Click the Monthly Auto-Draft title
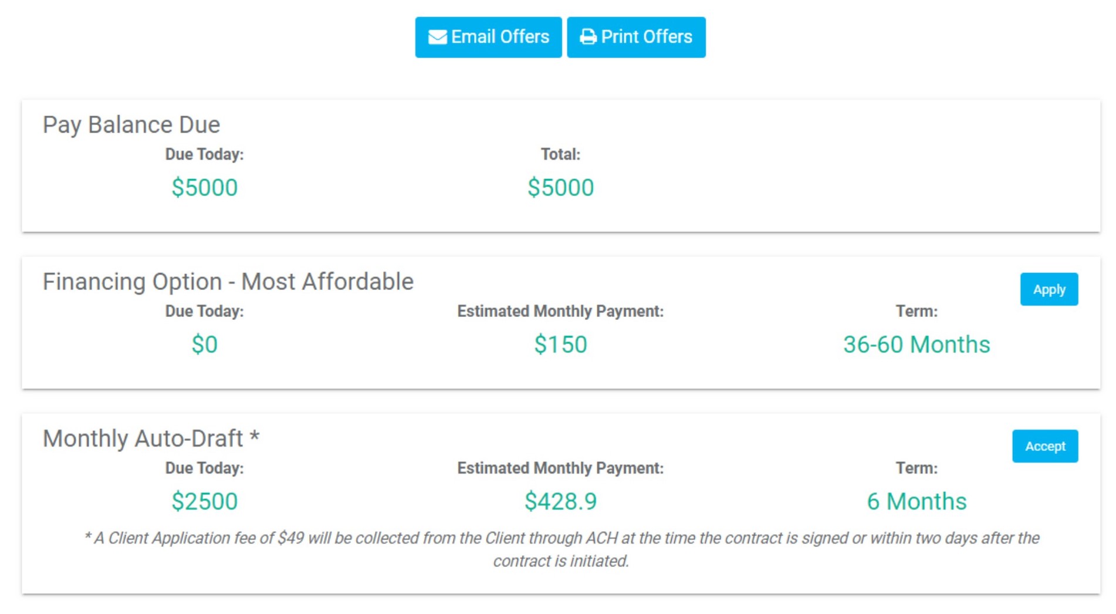The width and height of the screenshot is (1116, 614). coord(151,438)
